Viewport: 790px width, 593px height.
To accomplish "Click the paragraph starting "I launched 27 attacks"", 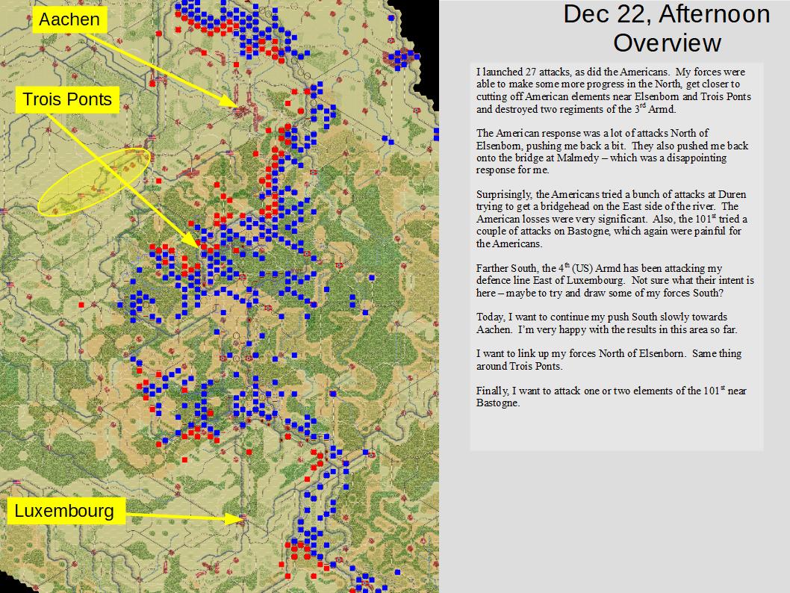I will pyautogui.click(x=614, y=90).
